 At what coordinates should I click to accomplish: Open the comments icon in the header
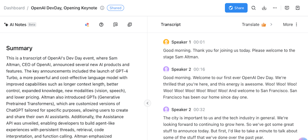[287, 8]
